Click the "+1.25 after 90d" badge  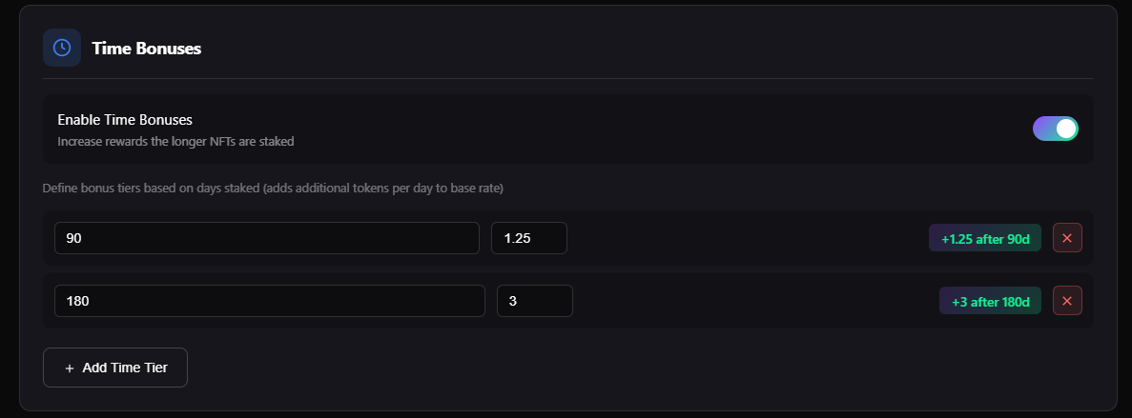(985, 238)
